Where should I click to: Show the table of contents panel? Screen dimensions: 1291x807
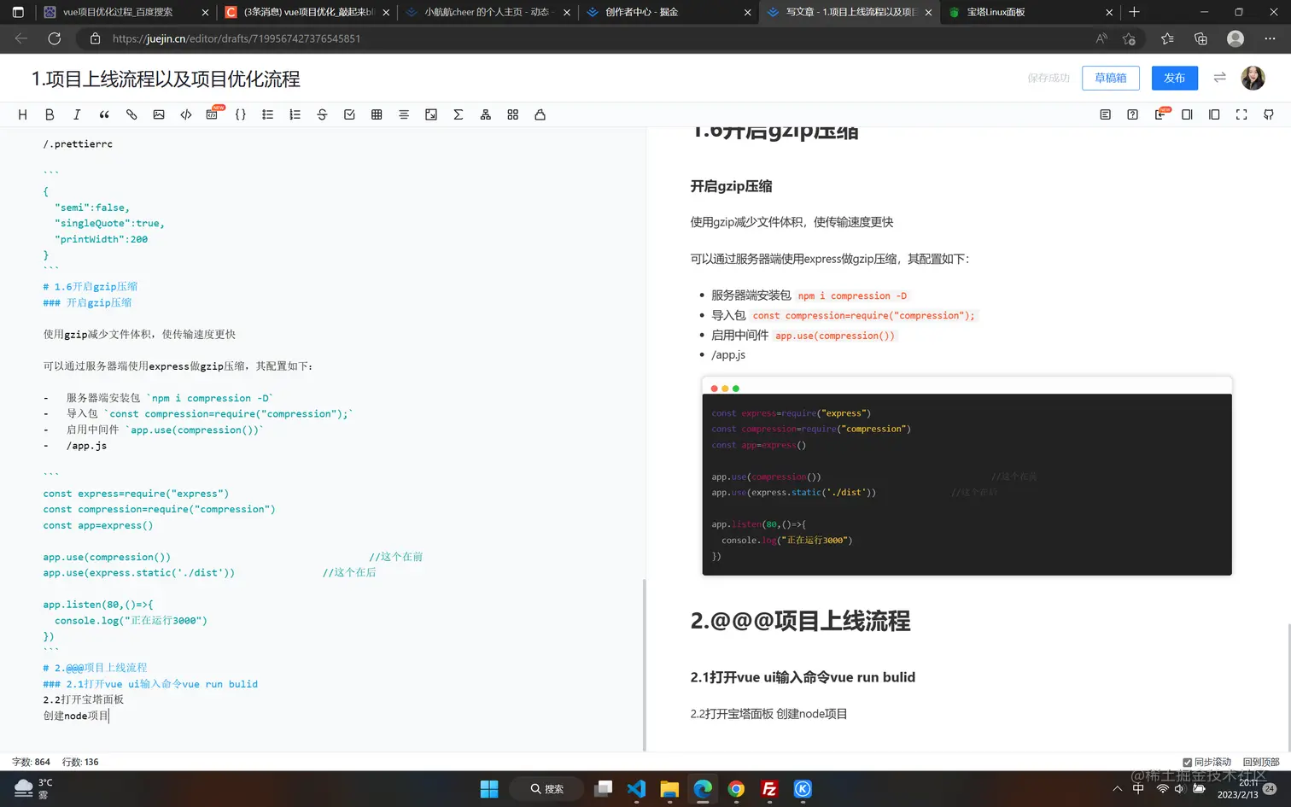click(x=1106, y=114)
